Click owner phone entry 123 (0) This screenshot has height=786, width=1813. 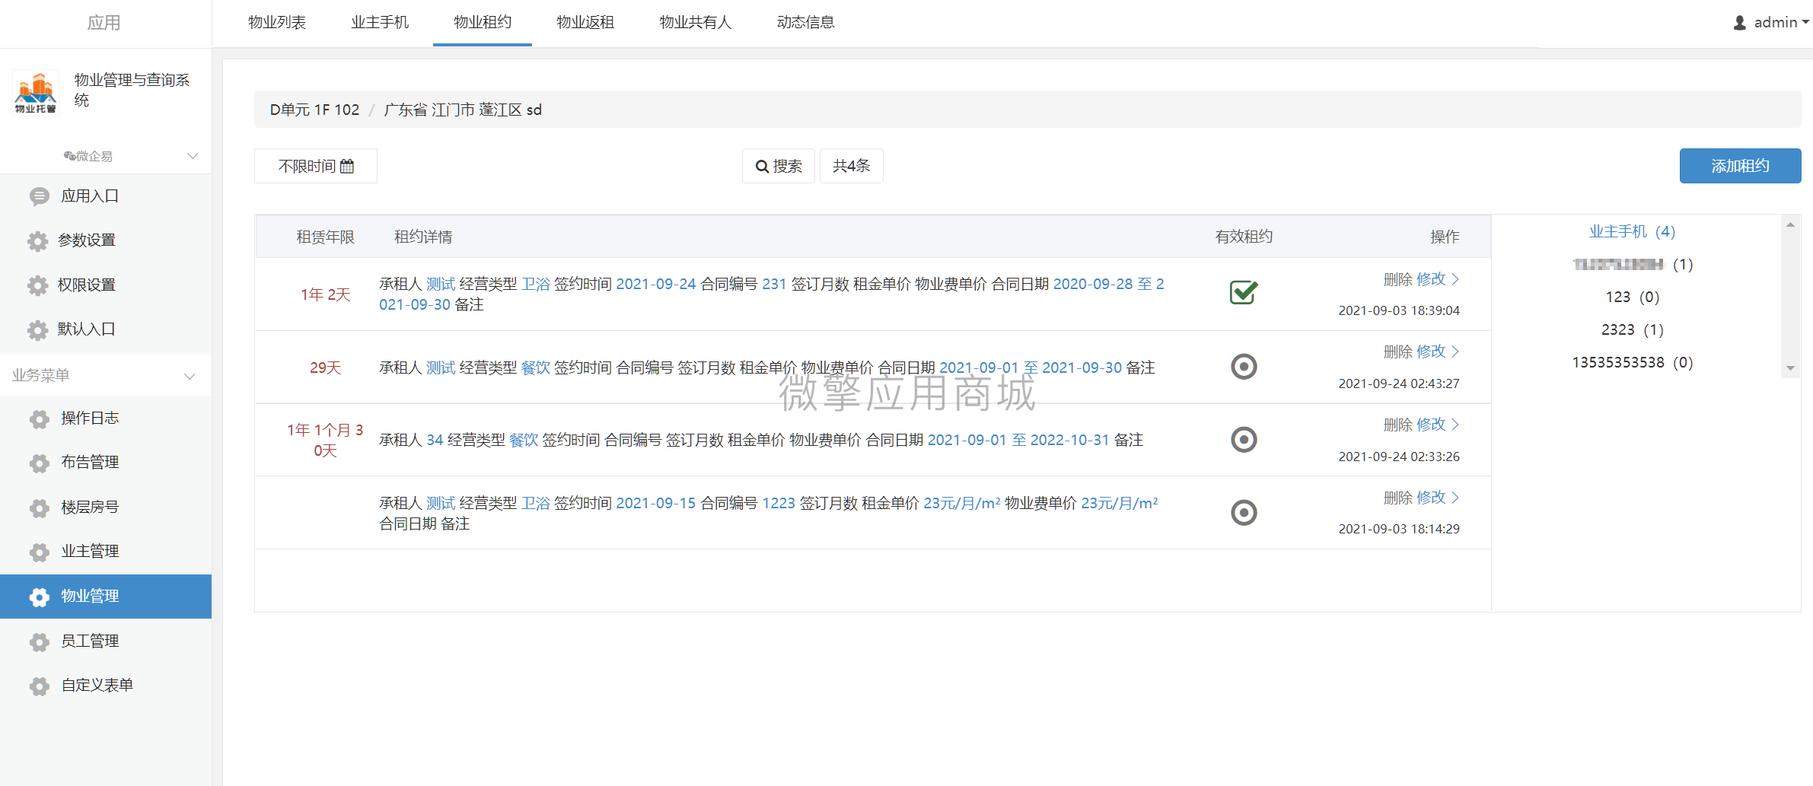tap(1633, 297)
